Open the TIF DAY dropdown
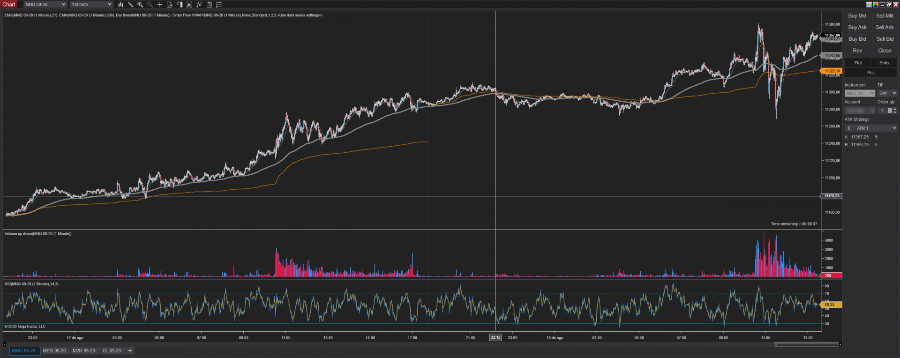Image resolution: width=900 pixels, height=358 pixels. point(887,93)
